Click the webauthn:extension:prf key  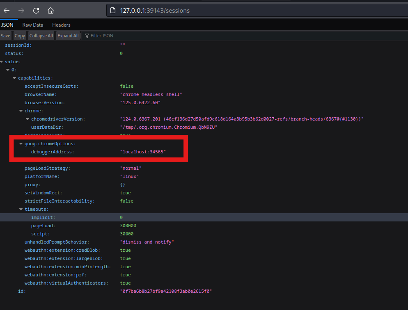56,275
